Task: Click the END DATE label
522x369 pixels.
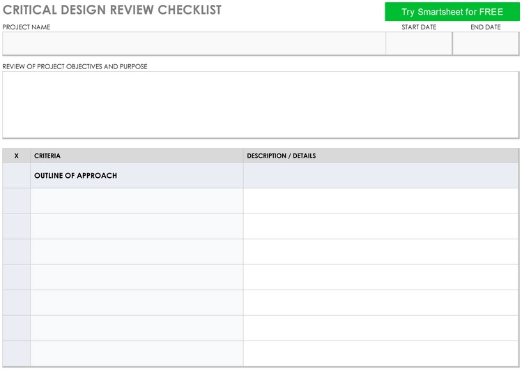Action: coord(485,27)
